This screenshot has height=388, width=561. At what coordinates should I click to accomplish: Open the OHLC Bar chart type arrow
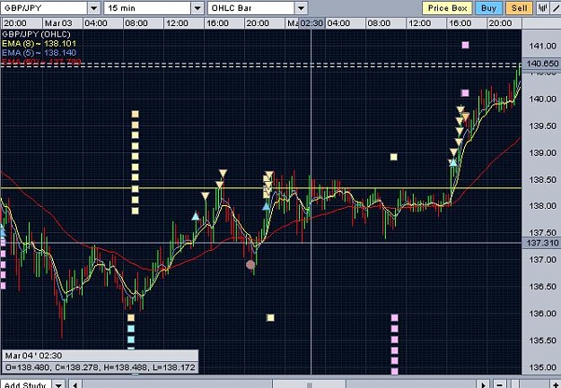pyautogui.click(x=302, y=8)
